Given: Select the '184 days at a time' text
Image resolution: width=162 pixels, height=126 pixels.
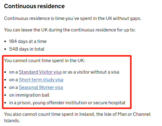Looking at the screenshot, I should pos(28,41).
